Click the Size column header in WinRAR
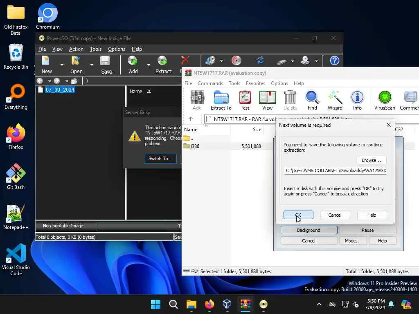 247,130
